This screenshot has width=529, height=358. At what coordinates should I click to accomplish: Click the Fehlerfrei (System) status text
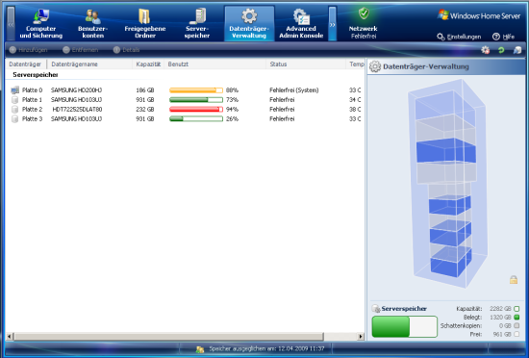click(x=294, y=90)
